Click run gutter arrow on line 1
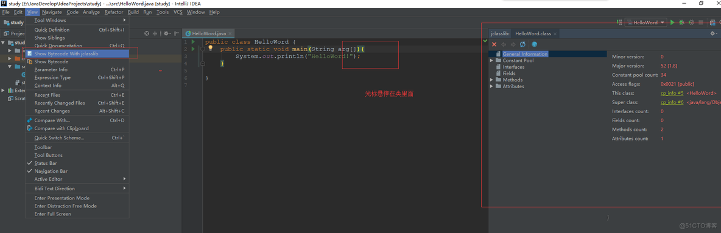This screenshot has width=721, height=233. (193, 42)
